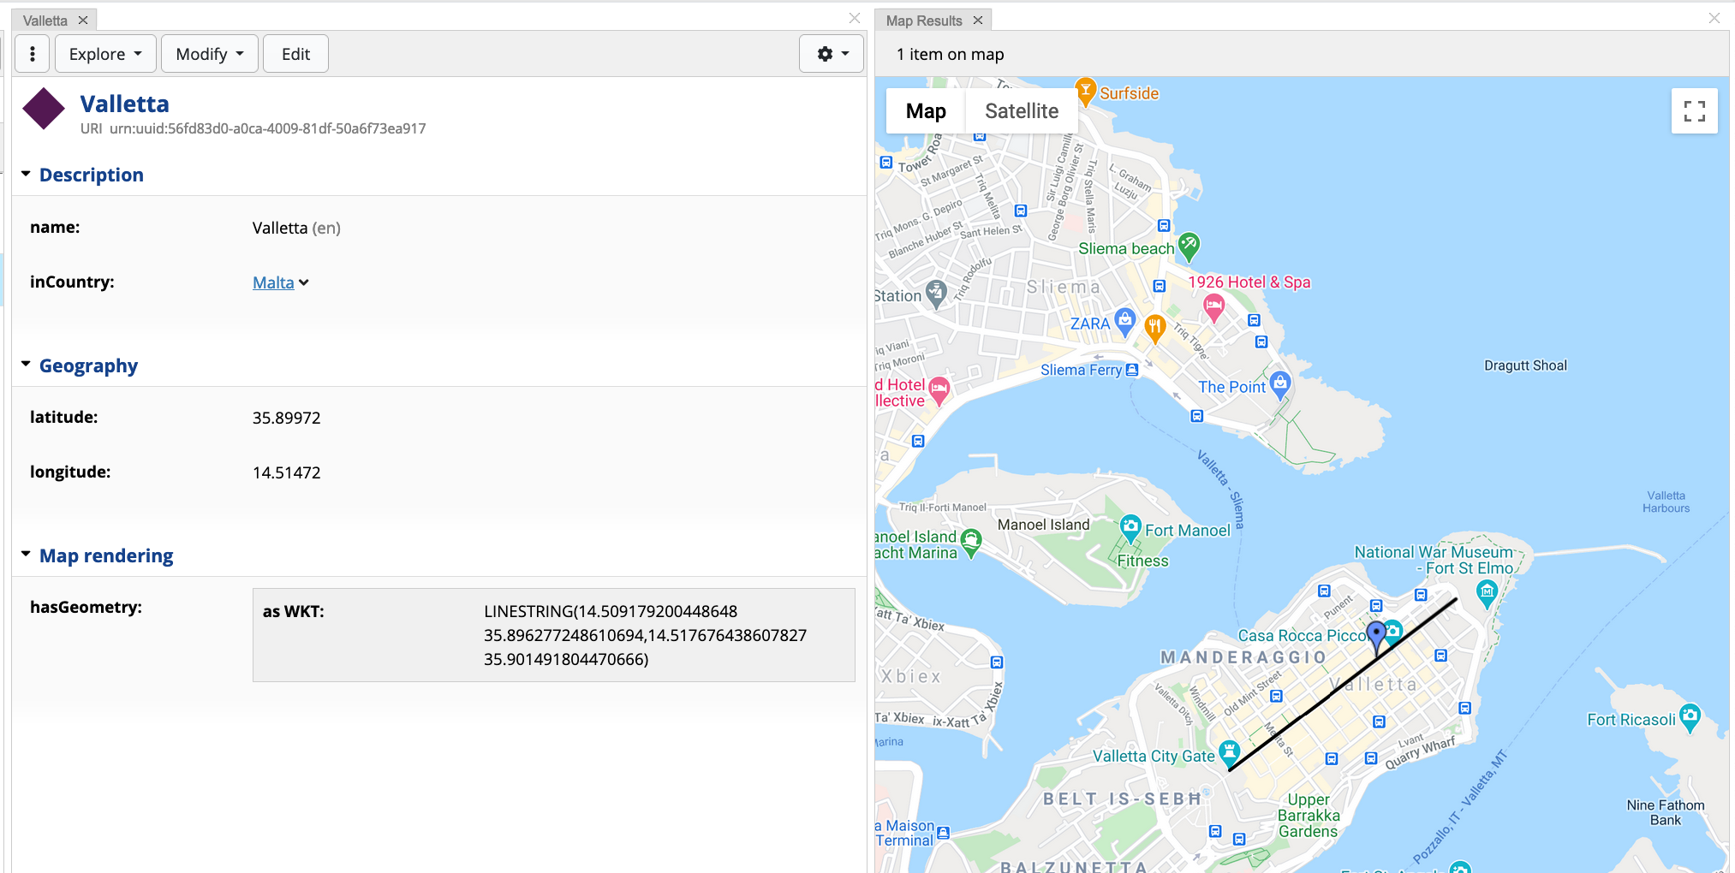
Task: Select the Map Results tab
Action: (x=924, y=21)
